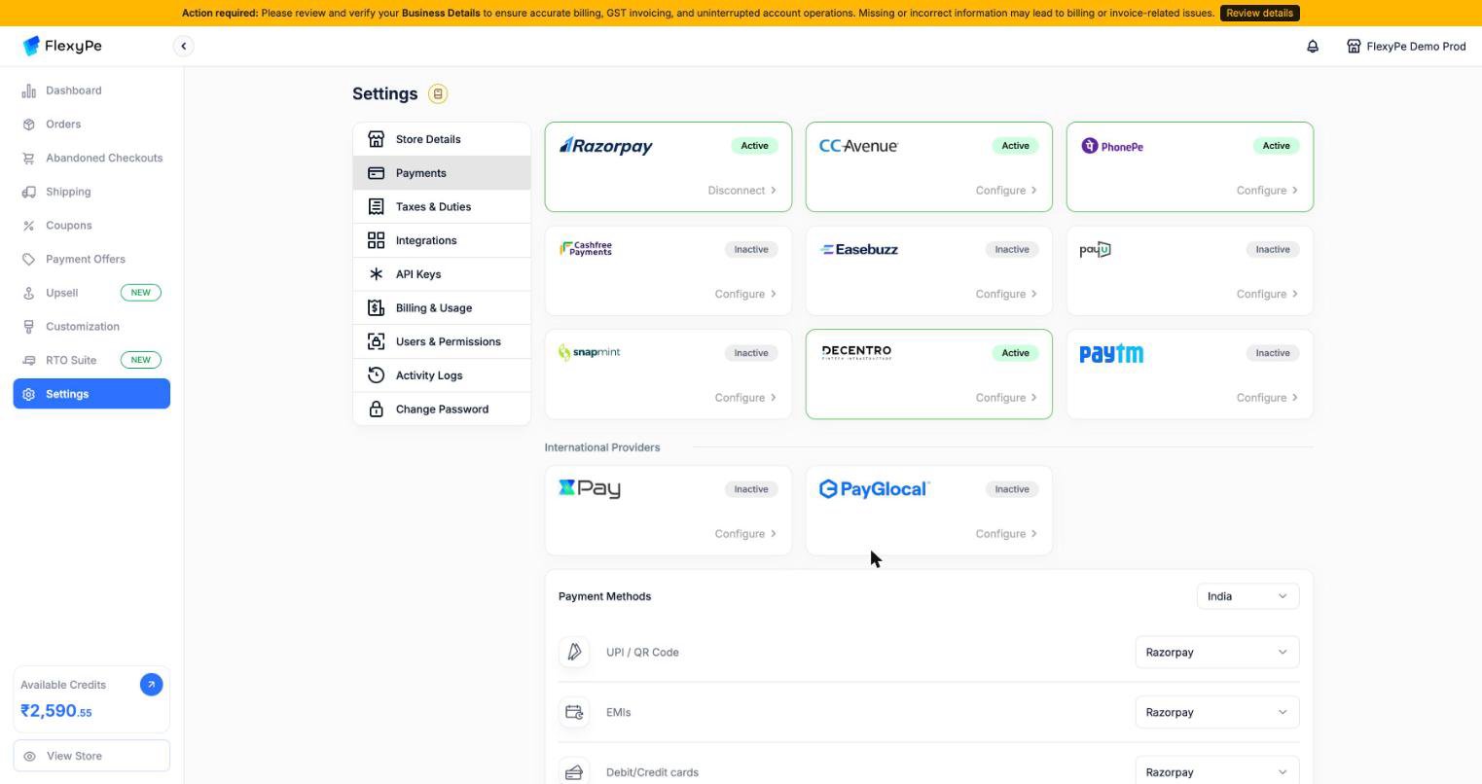Click the Paytm logo
1482x784 pixels.
click(x=1111, y=354)
